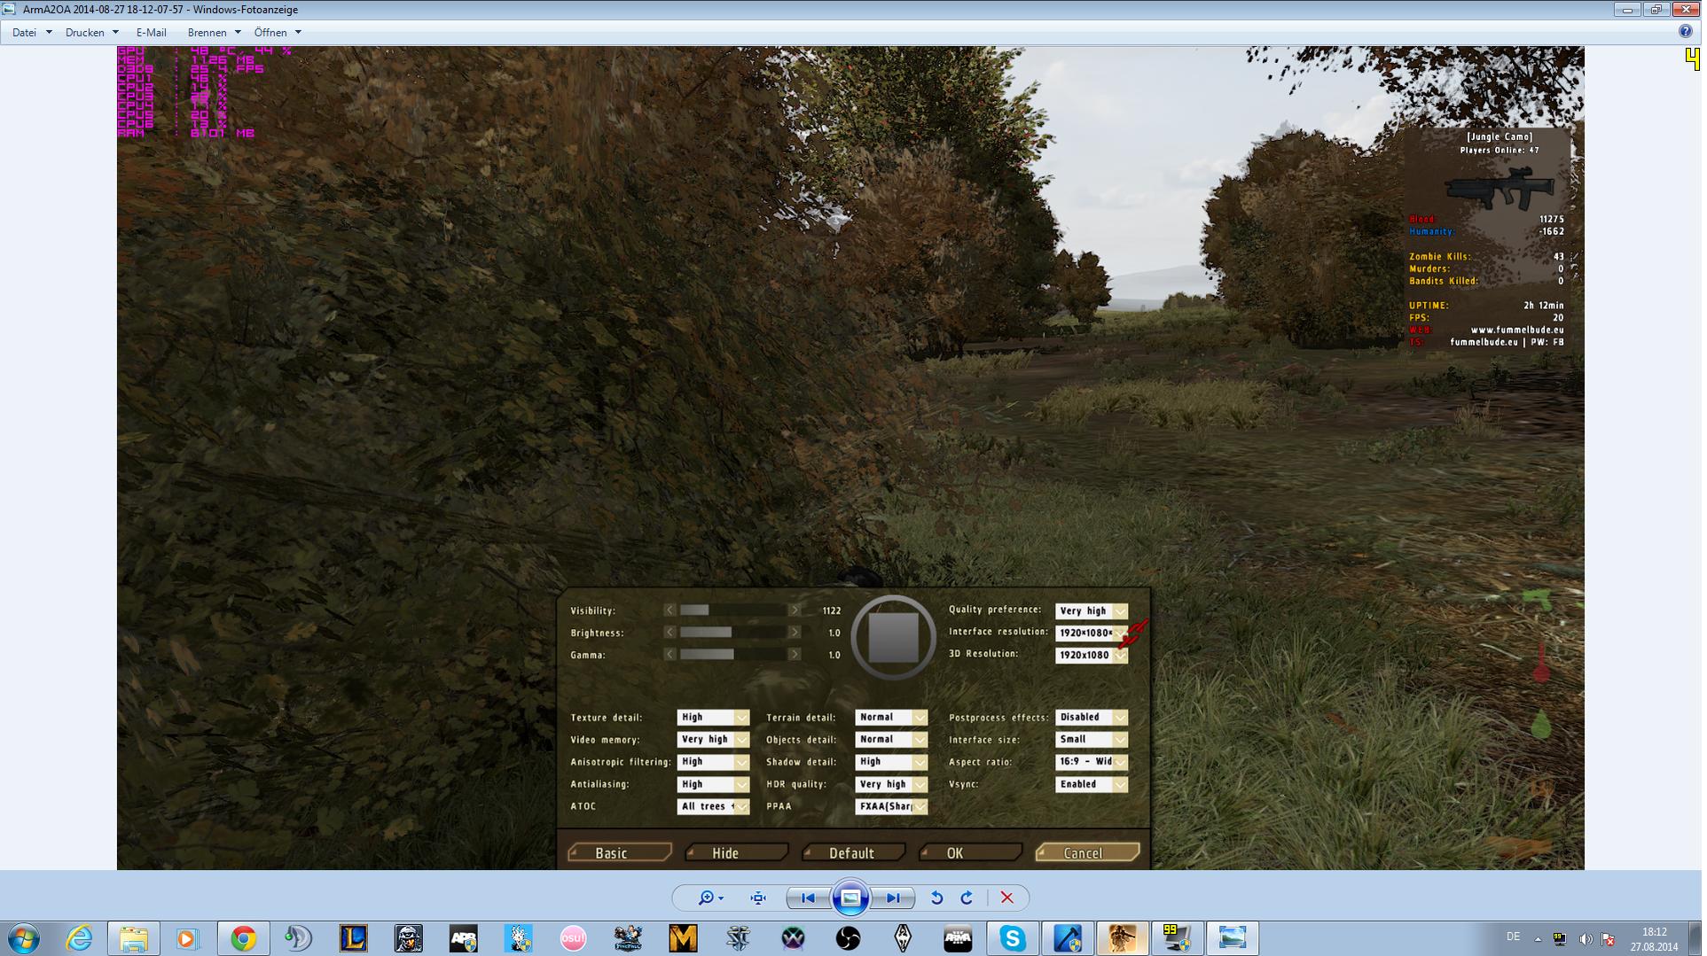
Task: Rotate the photo clockwise
Action: (967, 898)
